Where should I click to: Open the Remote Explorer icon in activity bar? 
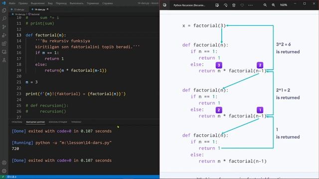[x=4, y=52]
